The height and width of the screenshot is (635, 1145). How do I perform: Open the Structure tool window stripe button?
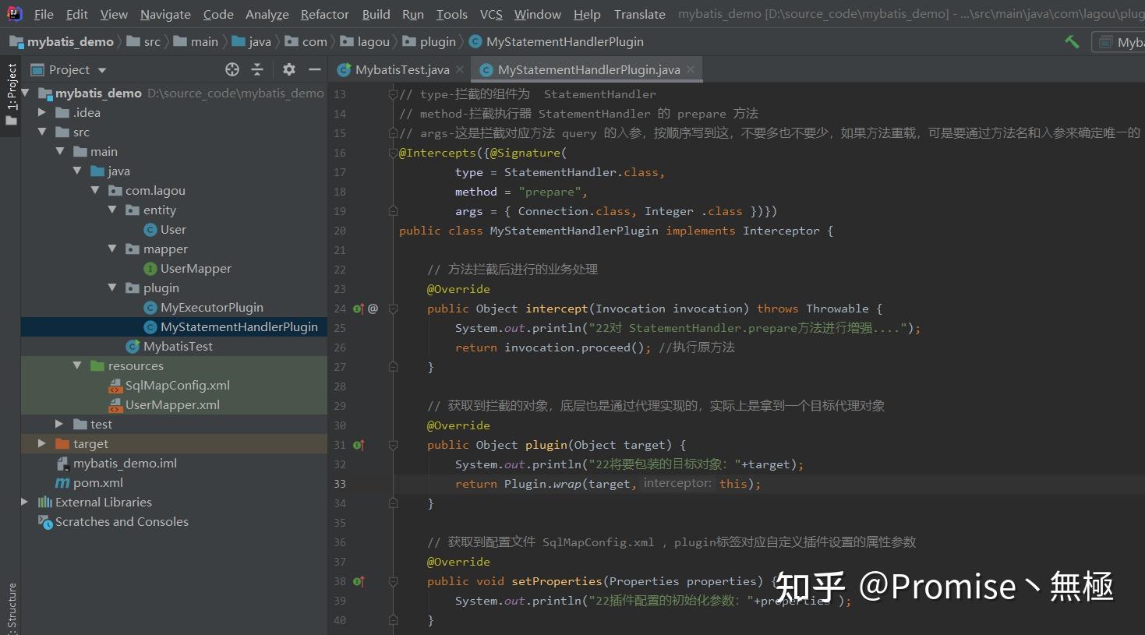[11, 609]
